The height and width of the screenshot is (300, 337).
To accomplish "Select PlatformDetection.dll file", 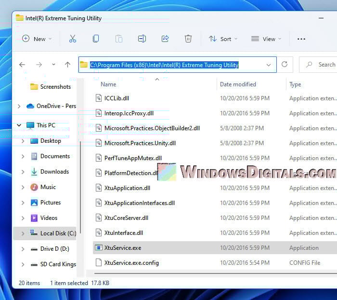I will coord(130,173).
